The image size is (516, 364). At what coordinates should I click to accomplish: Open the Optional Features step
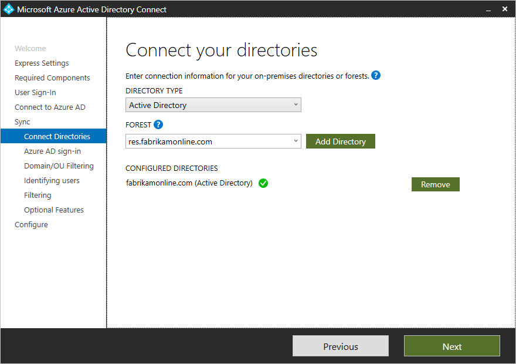pyautogui.click(x=54, y=210)
